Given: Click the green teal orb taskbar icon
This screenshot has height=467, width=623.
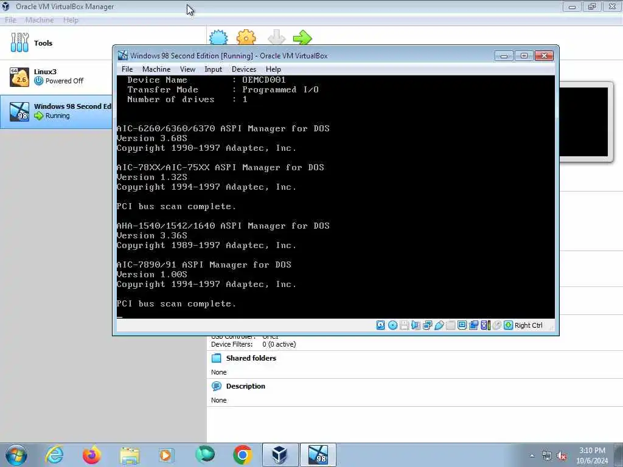Looking at the screenshot, I should coord(205,455).
